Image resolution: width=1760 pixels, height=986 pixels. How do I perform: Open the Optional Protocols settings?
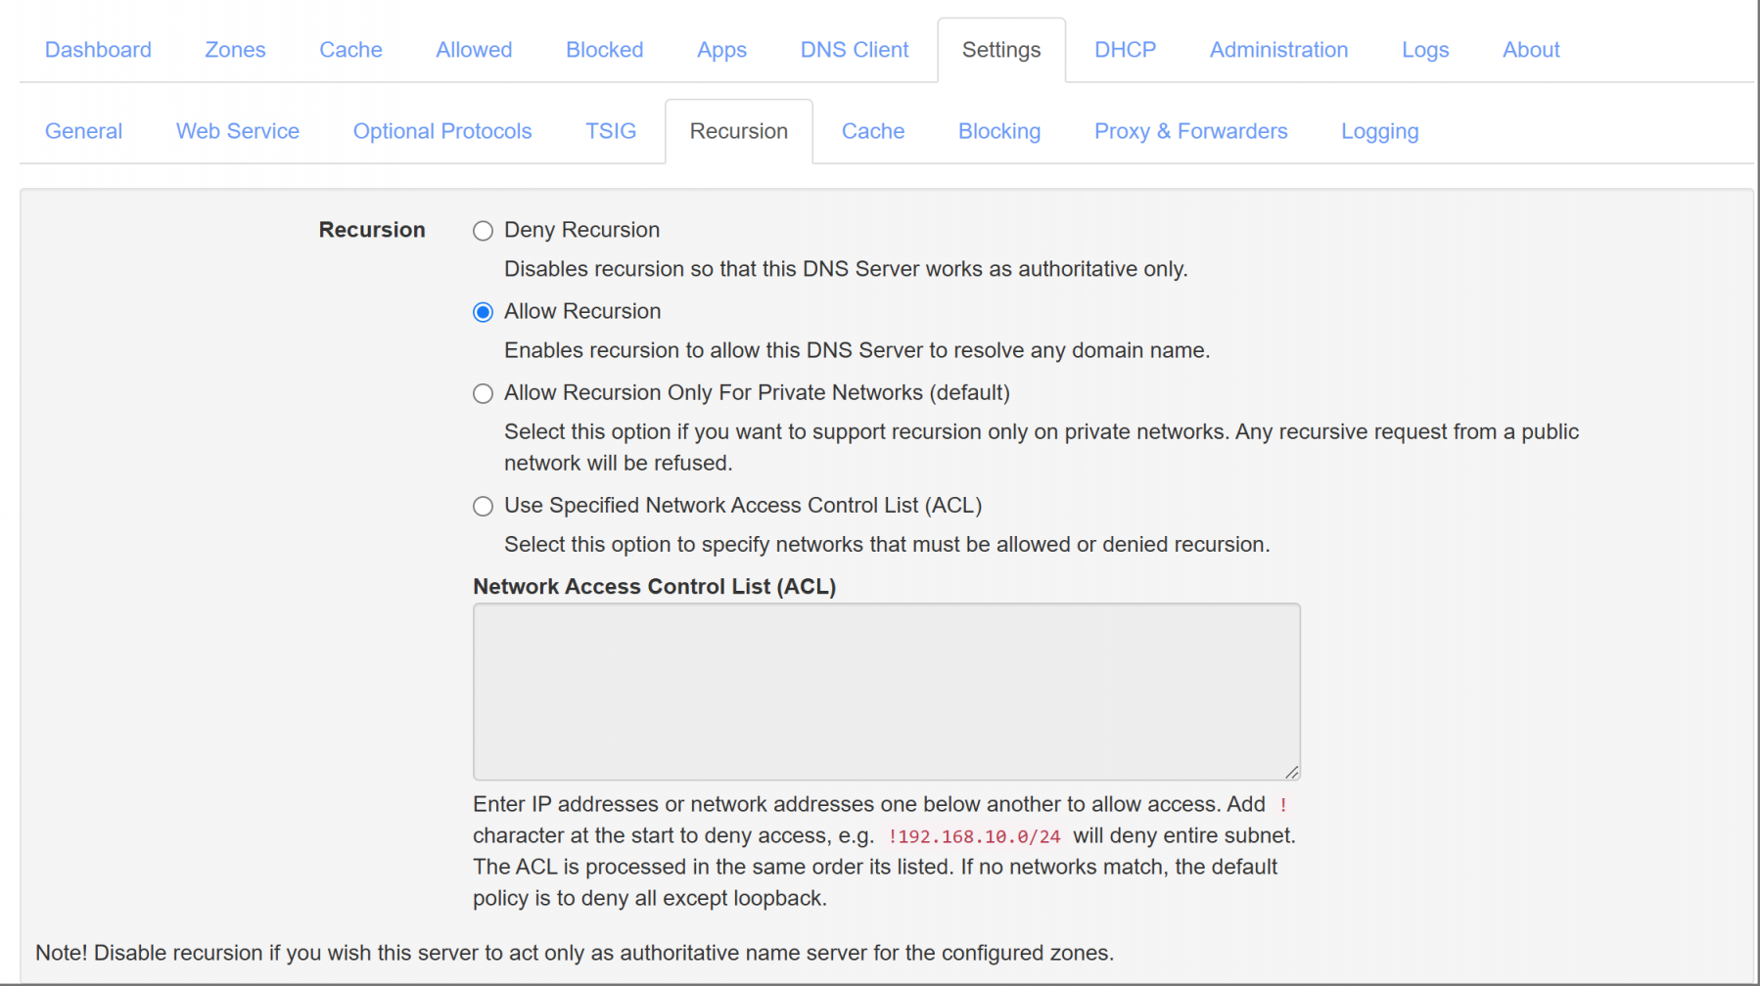coord(441,130)
